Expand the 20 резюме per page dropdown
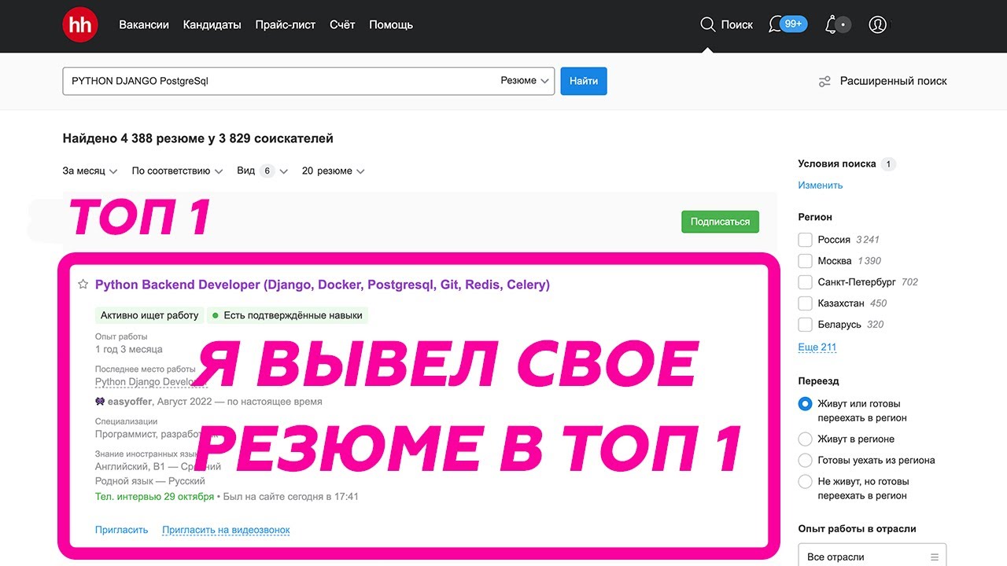 pos(334,171)
